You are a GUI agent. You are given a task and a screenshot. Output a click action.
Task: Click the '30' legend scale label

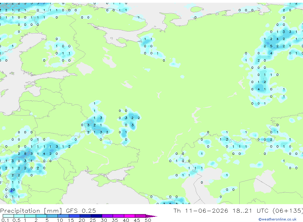coord(104,220)
